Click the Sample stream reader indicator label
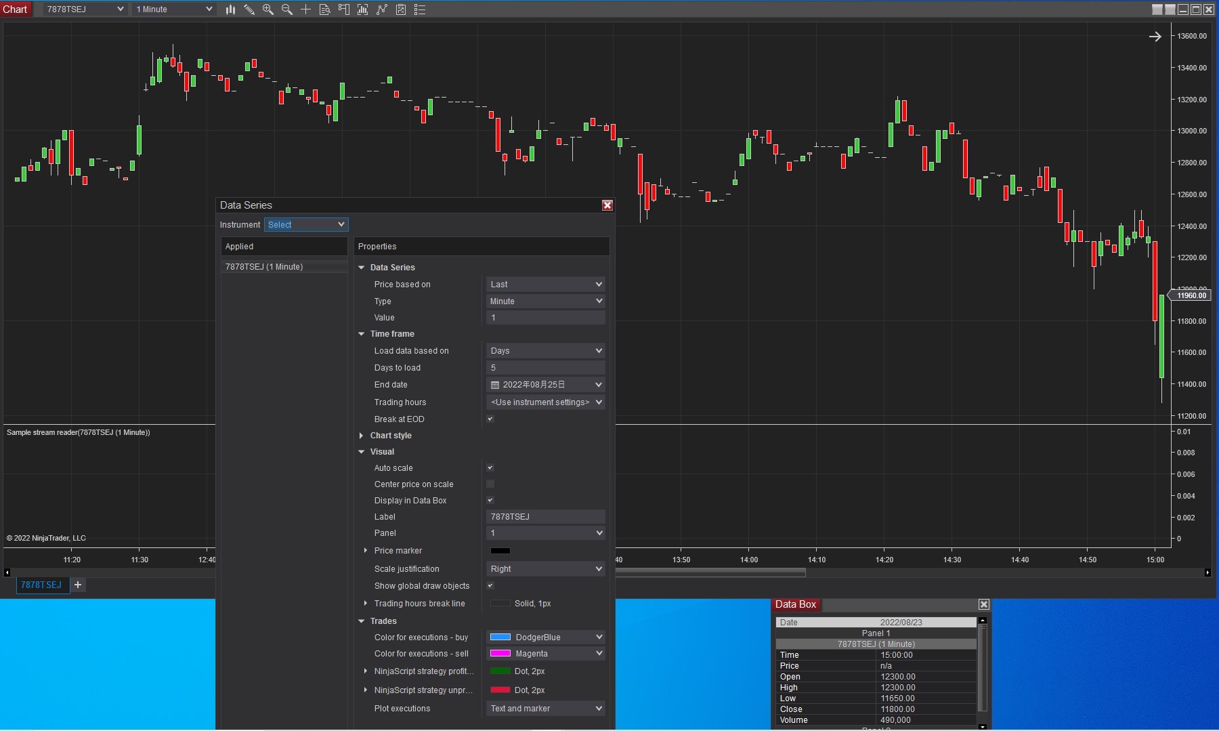 79,432
